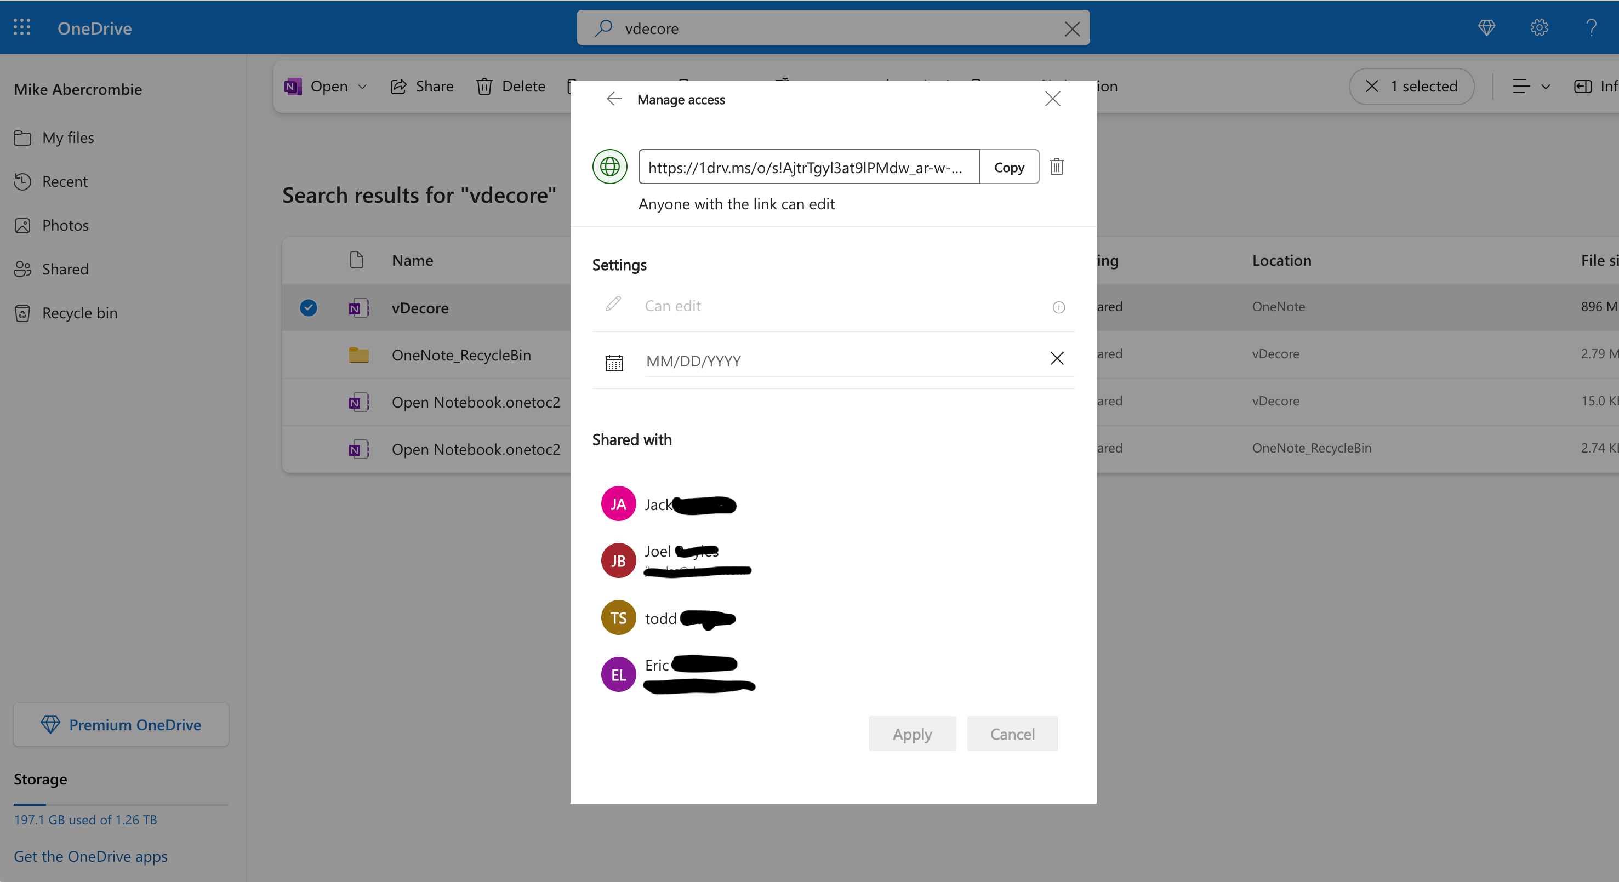Click the trash icon to delete sharing link

[x=1056, y=167]
